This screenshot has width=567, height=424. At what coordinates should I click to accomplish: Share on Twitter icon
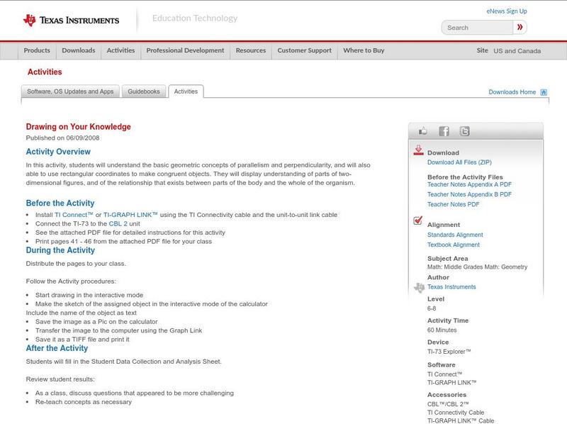click(x=465, y=131)
